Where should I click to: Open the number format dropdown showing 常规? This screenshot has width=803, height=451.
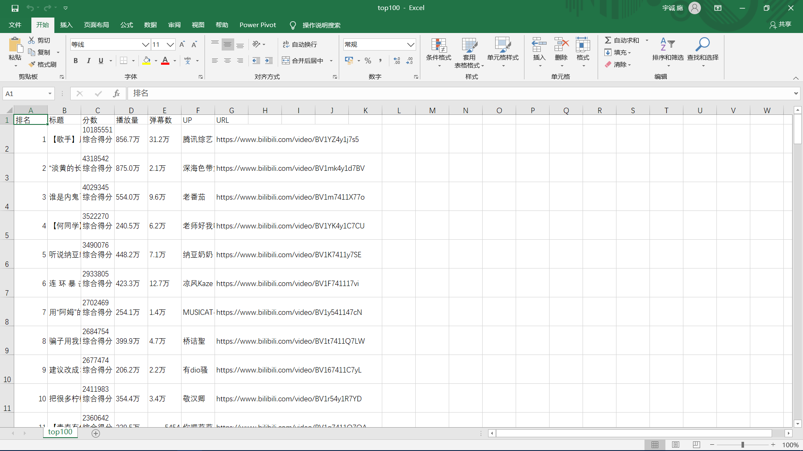click(x=411, y=44)
